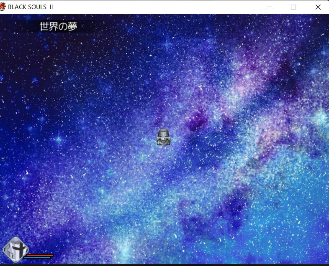The width and height of the screenshot is (329, 266).
Task: Click the BLACK SOULS II app icon
Action: [3, 7]
